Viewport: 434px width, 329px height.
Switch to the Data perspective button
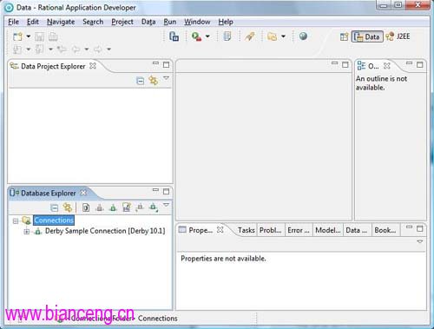pyautogui.click(x=367, y=36)
